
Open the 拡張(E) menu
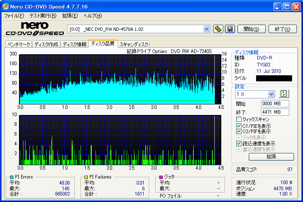tap(70, 16)
